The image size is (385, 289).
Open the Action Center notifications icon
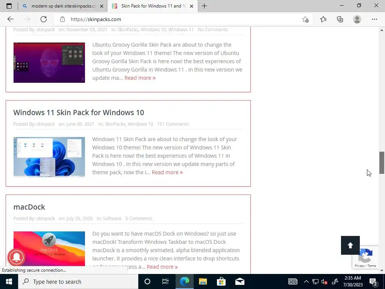(x=374, y=281)
